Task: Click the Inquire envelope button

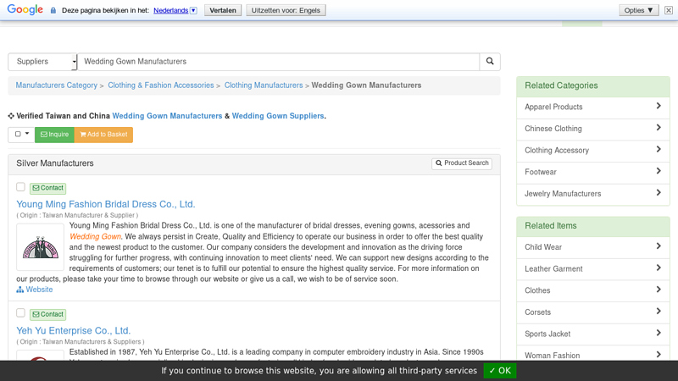Action: tap(54, 135)
